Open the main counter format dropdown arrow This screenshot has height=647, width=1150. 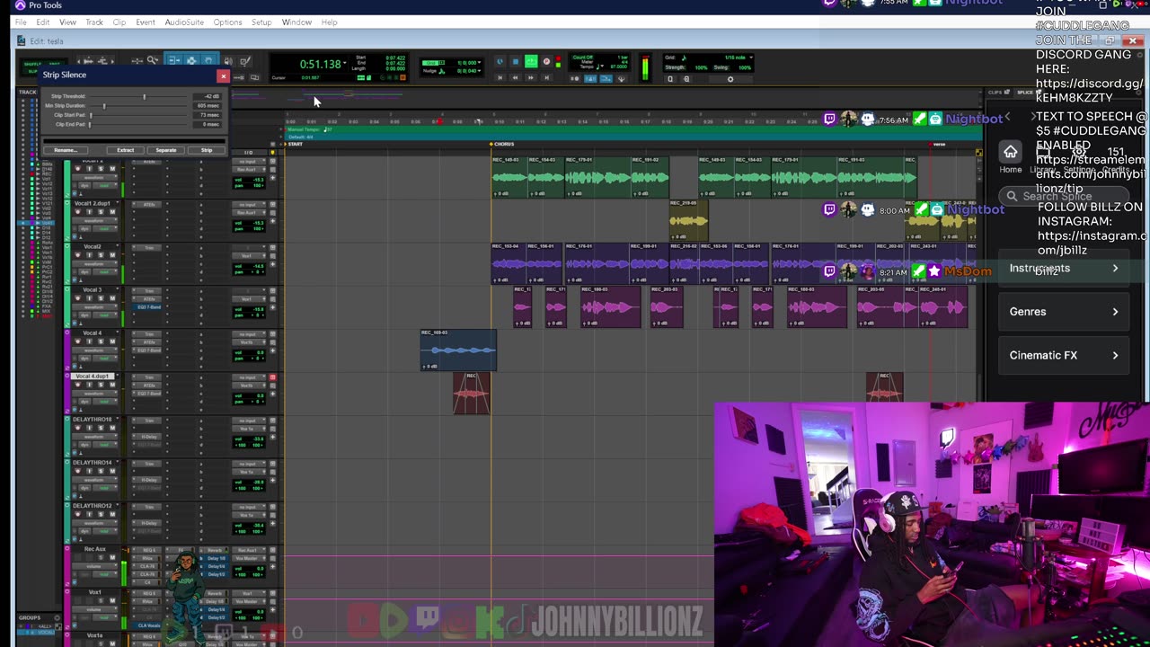click(344, 64)
